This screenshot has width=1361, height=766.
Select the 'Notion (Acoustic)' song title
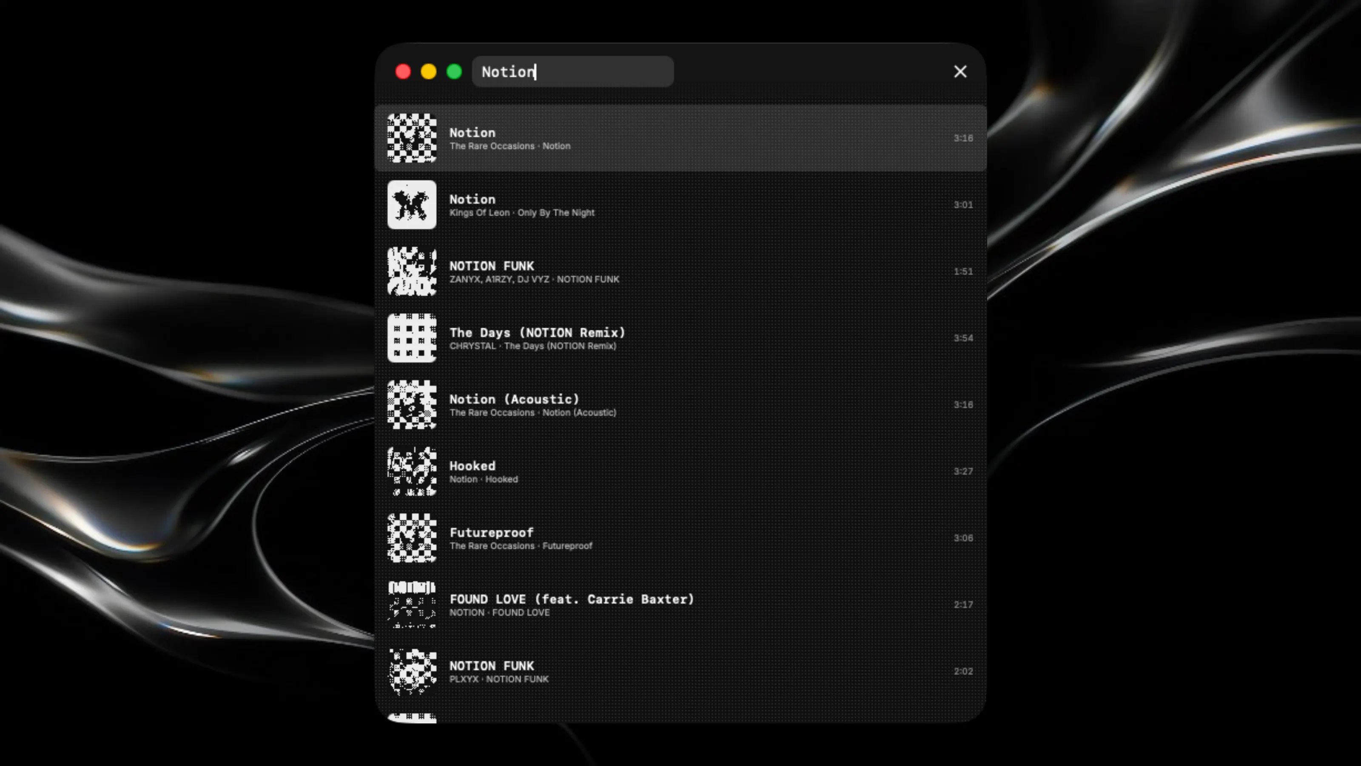514,399
